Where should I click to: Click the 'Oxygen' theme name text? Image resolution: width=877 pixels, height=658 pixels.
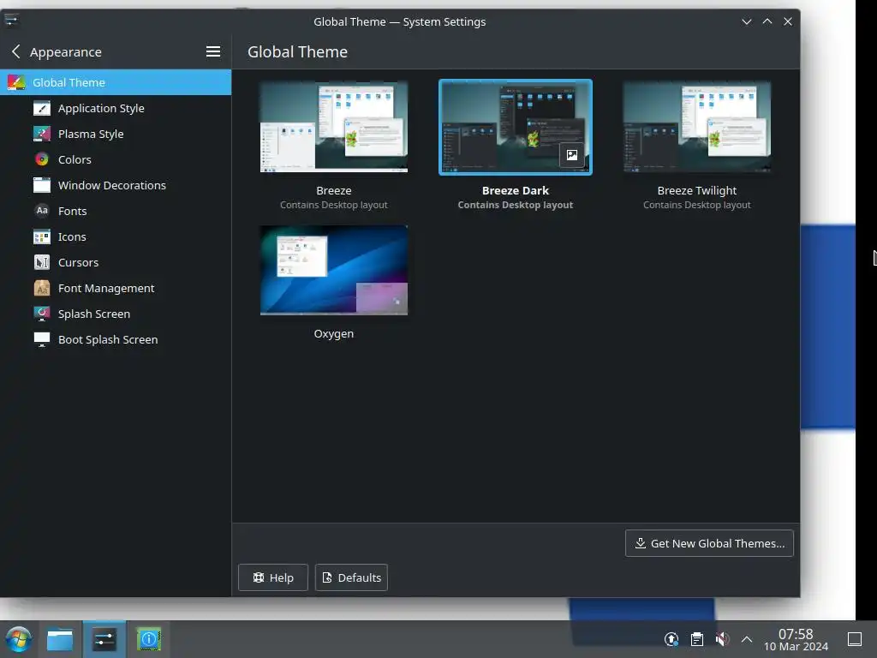[334, 333]
